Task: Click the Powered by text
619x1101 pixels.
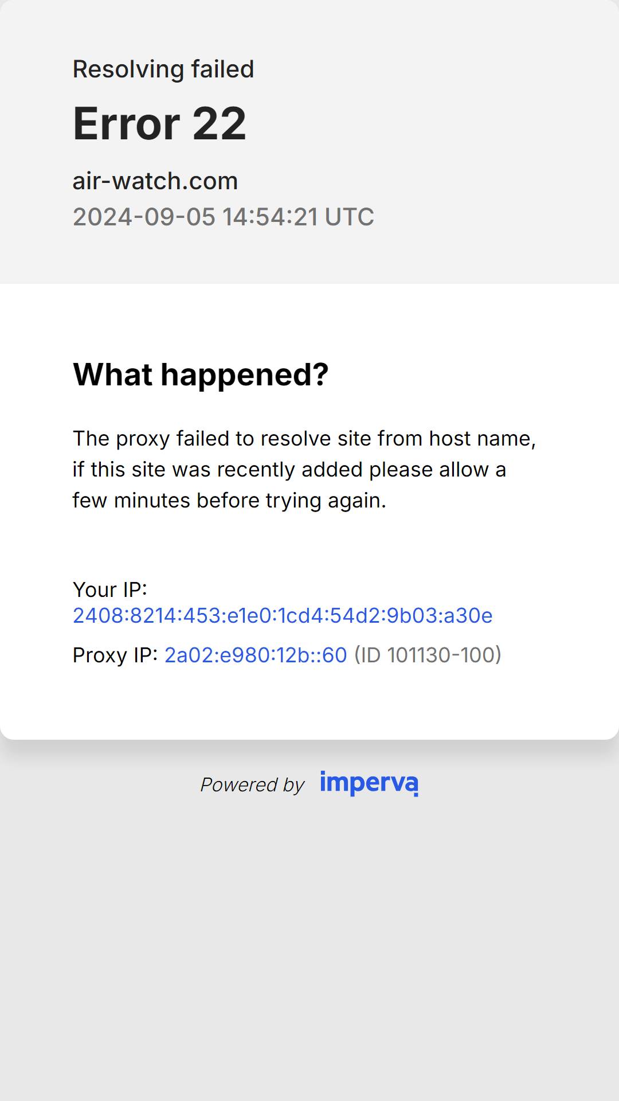Action: pos(252,784)
